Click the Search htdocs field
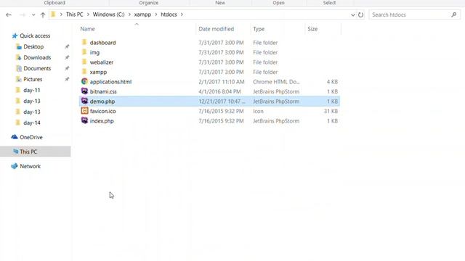This screenshot has width=465, height=261. (415, 14)
